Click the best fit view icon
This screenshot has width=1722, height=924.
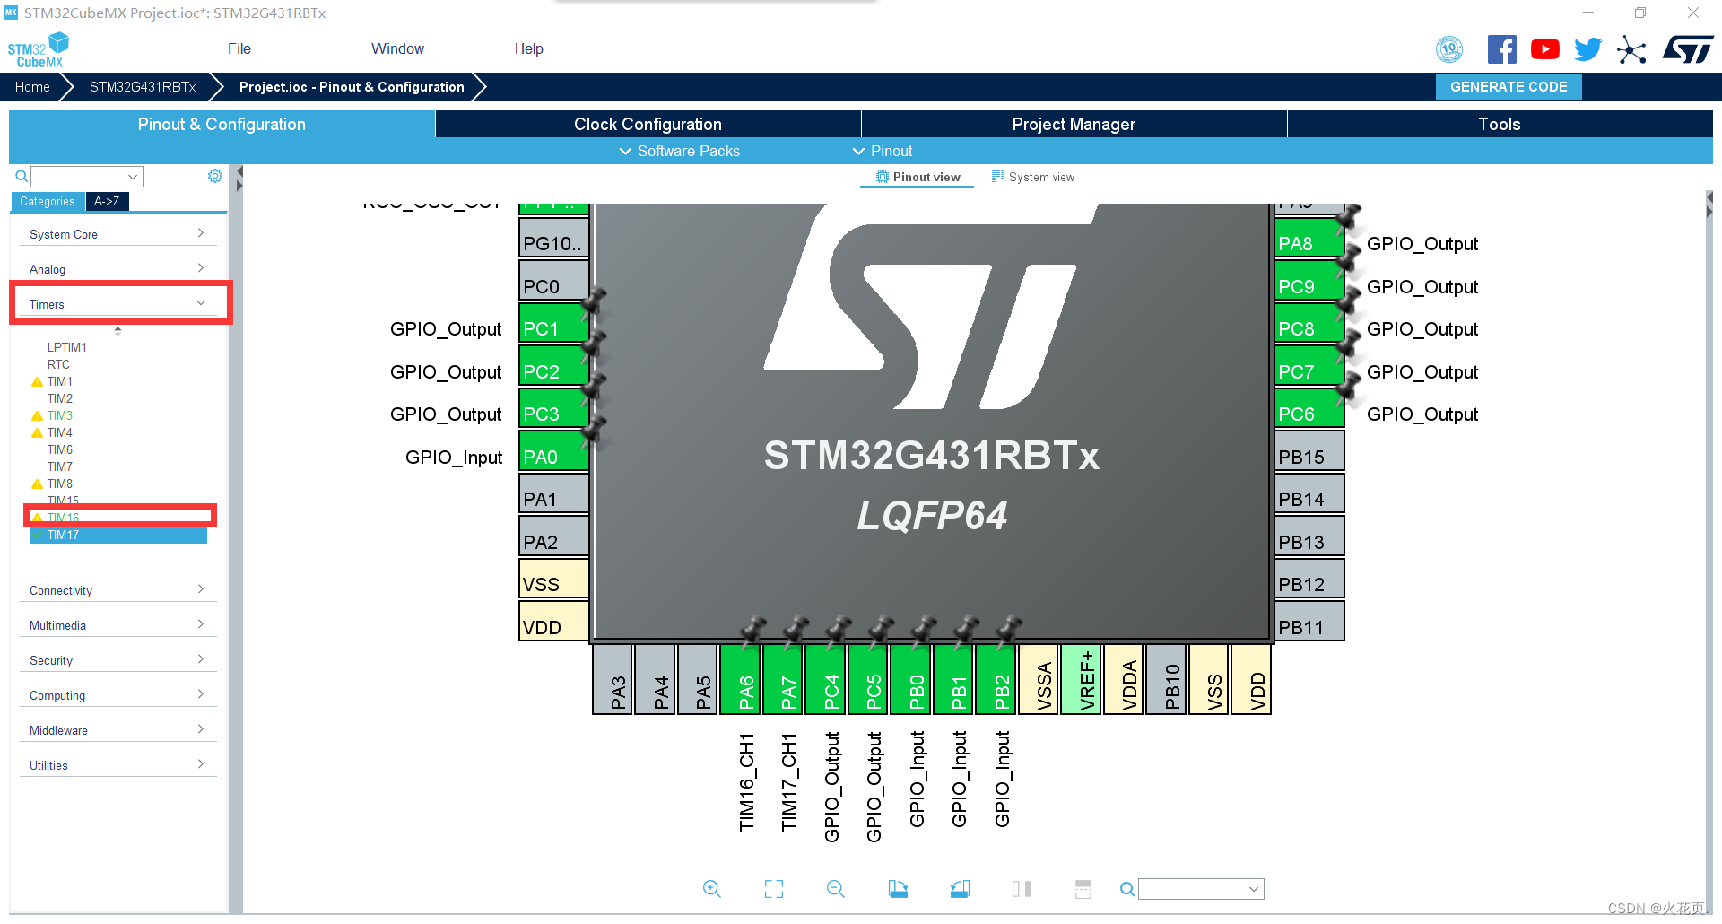coord(773,888)
